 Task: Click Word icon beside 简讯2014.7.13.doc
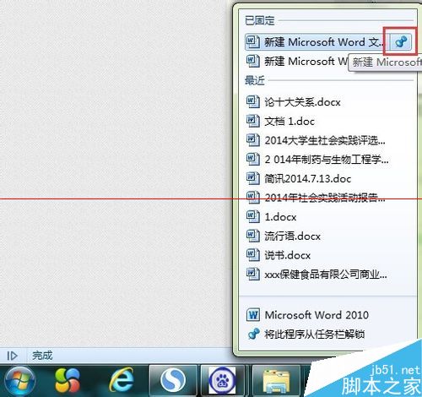click(x=253, y=178)
